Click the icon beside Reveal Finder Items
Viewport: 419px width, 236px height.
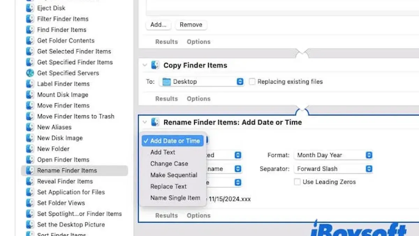tap(30, 181)
